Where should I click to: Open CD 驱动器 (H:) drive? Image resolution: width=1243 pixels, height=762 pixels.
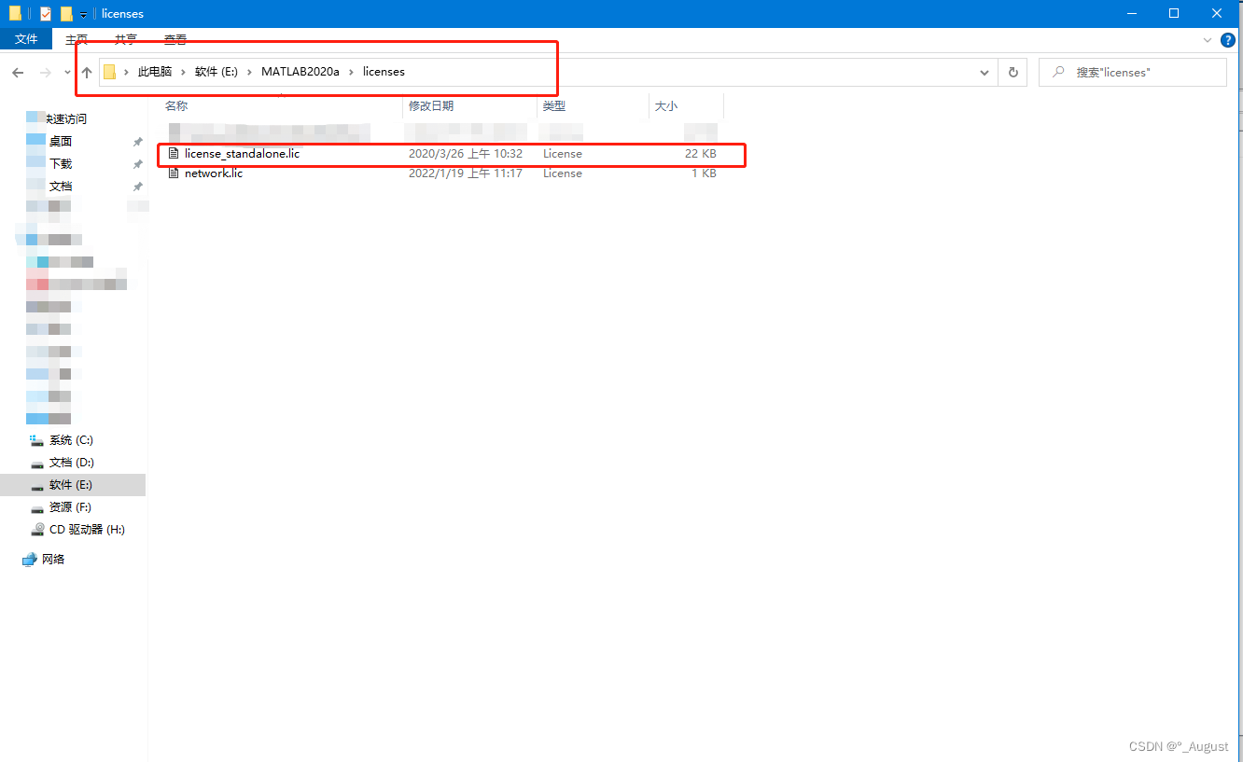click(87, 529)
